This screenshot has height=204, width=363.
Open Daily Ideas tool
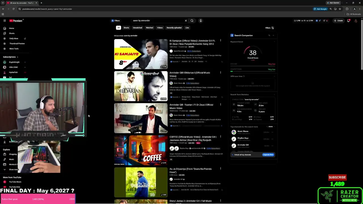pyautogui.click(x=14, y=39)
